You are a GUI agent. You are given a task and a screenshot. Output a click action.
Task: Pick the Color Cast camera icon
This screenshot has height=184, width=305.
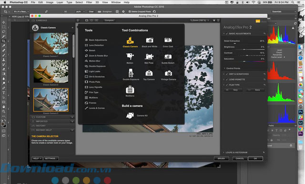(x=168, y=40)
